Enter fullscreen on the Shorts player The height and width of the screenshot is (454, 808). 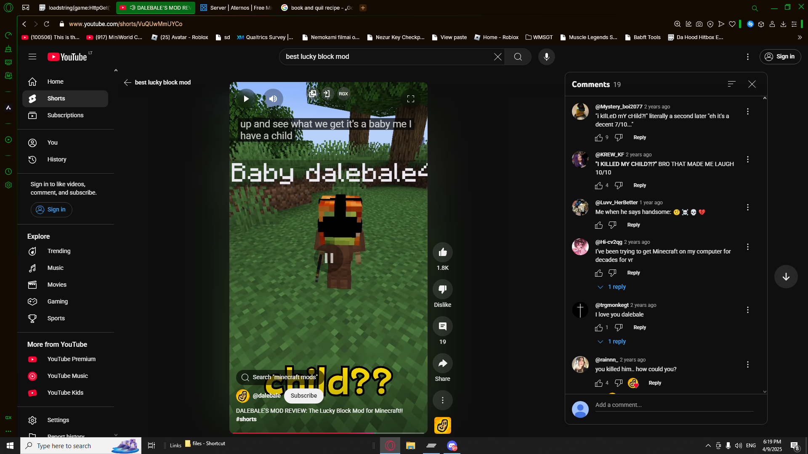[x=411, y=99]
